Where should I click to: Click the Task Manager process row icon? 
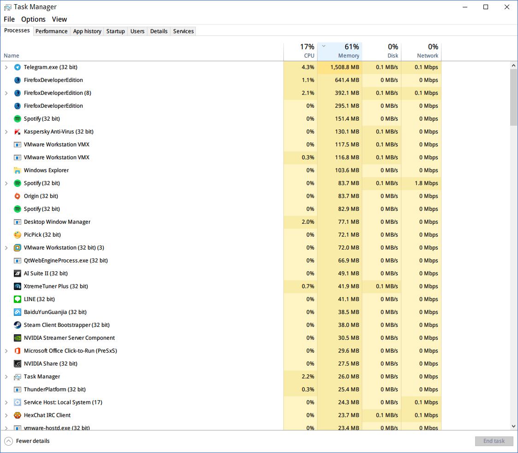click(x=18, y=377)
